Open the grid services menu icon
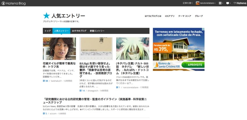 click(x=220, y=3)
